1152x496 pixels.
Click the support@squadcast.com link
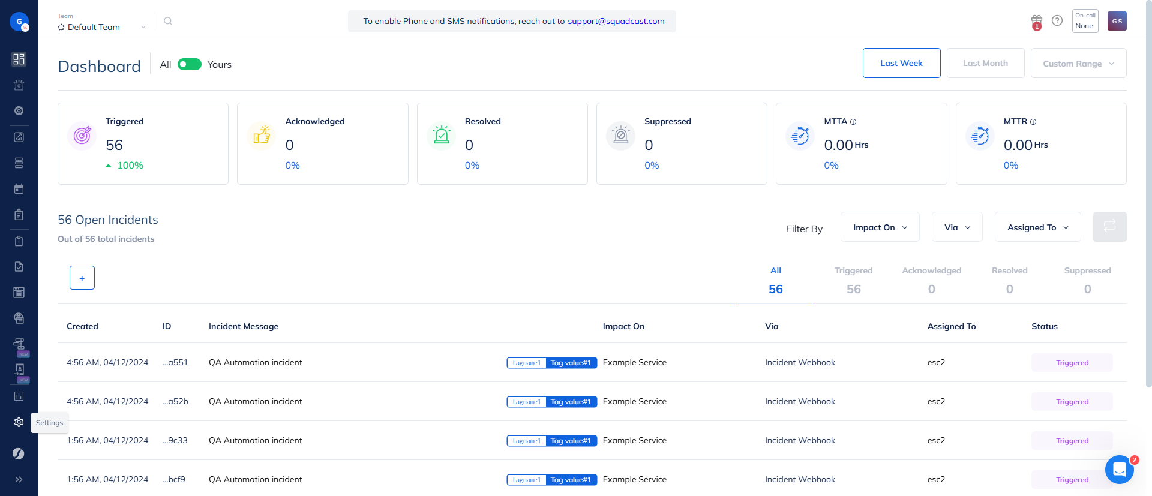[616, 21]
